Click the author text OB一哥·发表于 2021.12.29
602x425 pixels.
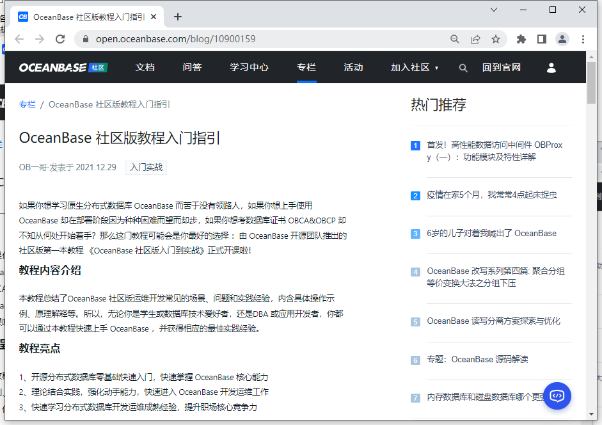(68, 167)
